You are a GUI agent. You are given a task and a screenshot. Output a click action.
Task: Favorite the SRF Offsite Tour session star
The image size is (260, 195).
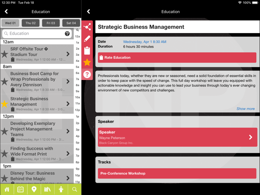pos(4,54)
